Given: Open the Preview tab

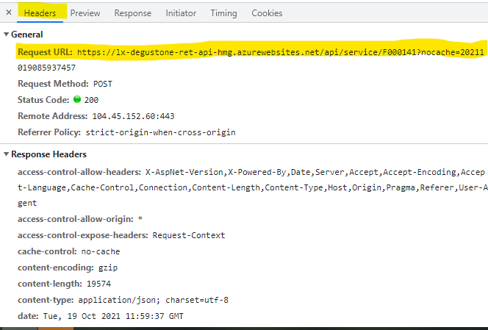Looking at the screenshot, I should [85, 13].
